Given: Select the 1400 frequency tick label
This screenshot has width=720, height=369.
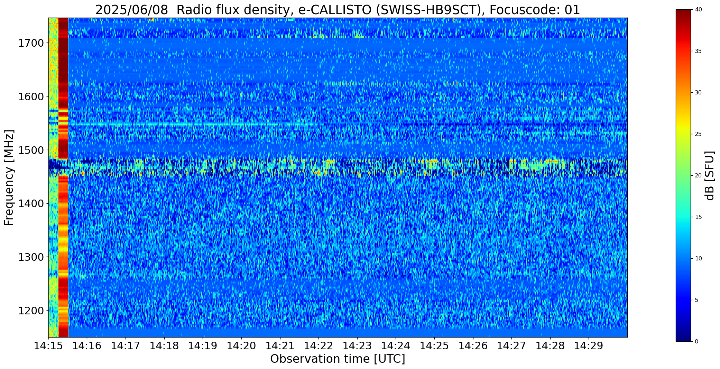Looking at the screenshot, I should pyautogui.click(x=31, y=204).
